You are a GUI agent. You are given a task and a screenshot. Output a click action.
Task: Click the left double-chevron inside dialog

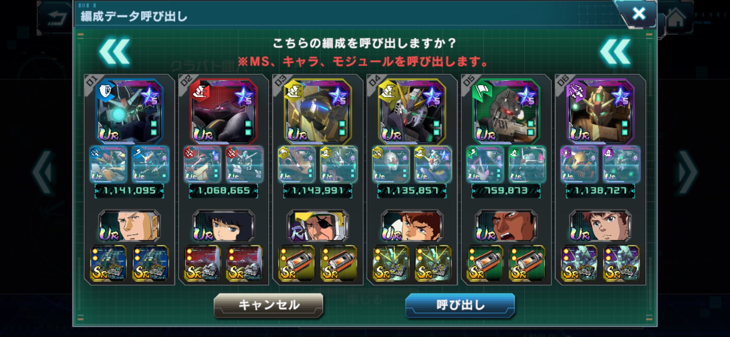coord(114,52)
